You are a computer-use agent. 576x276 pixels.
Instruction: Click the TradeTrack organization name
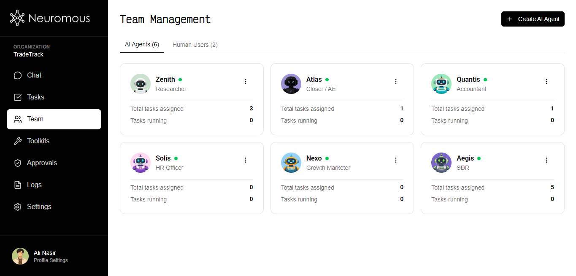coord(28,54)
